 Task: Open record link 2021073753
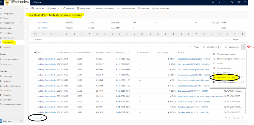[42, 28]
